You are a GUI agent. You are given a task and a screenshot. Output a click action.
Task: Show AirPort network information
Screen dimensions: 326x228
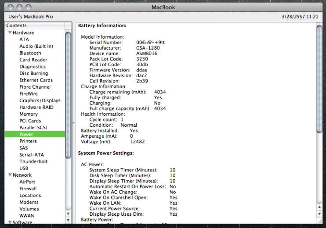[x=27, y=182]
